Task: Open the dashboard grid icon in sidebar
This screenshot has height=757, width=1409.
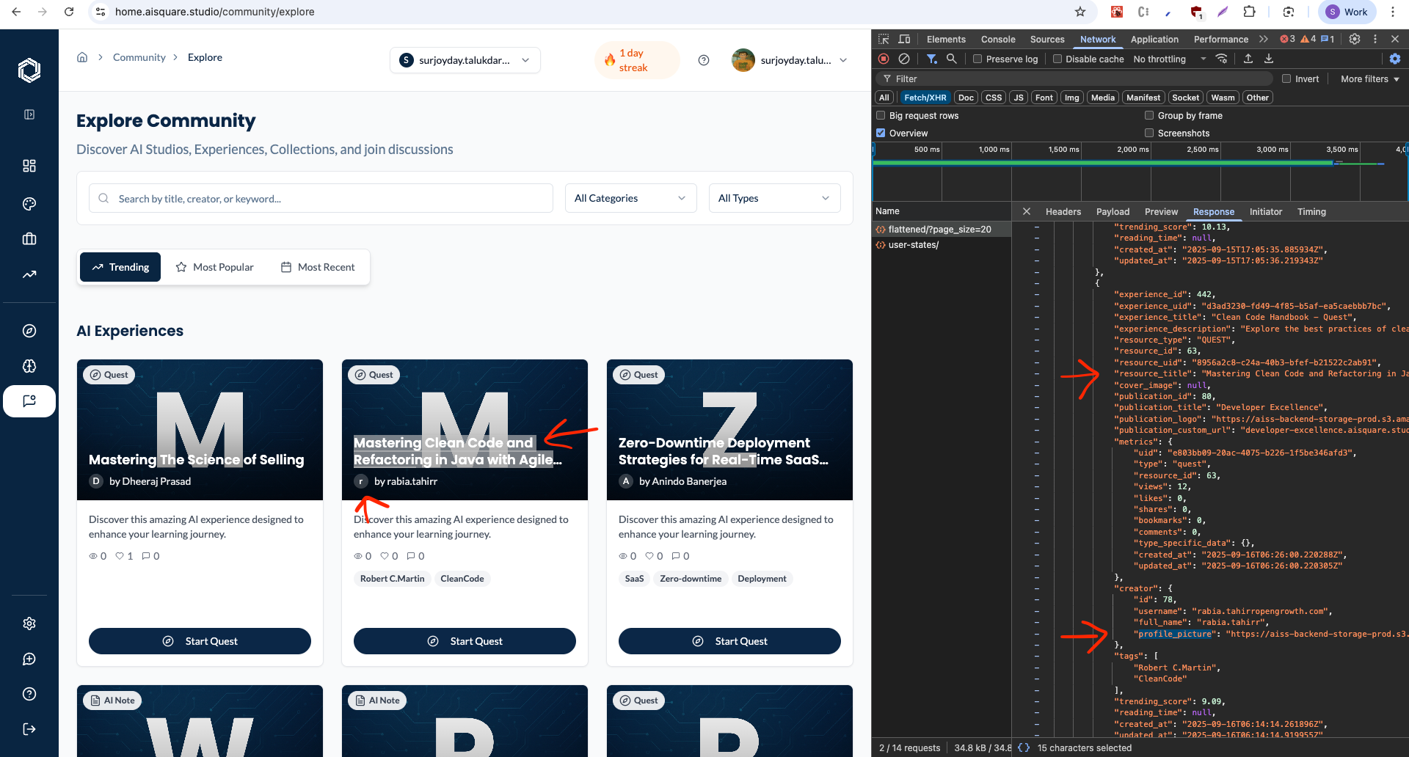Action: (x=29, y=166)
